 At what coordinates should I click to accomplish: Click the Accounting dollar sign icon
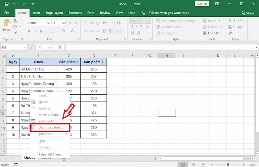(x=132, y=27)
